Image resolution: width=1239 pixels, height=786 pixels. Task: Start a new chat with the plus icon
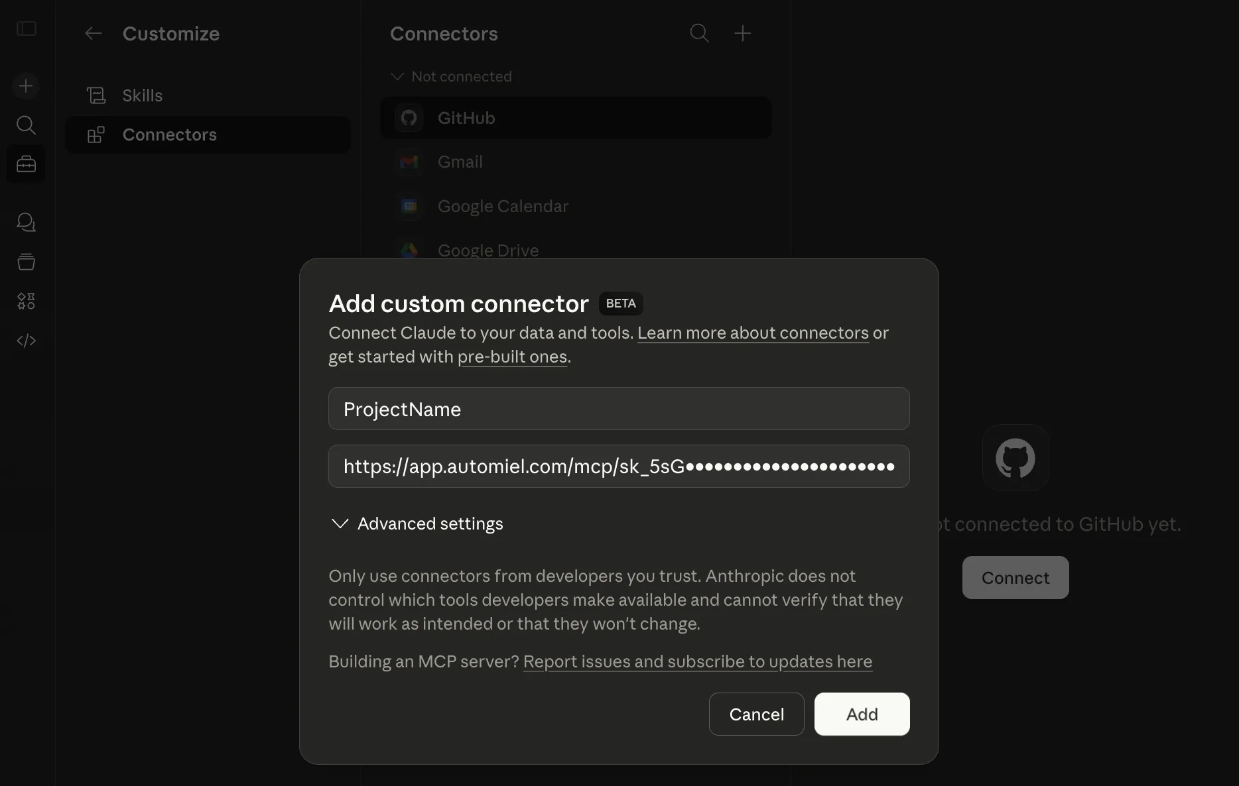(26, 85)
